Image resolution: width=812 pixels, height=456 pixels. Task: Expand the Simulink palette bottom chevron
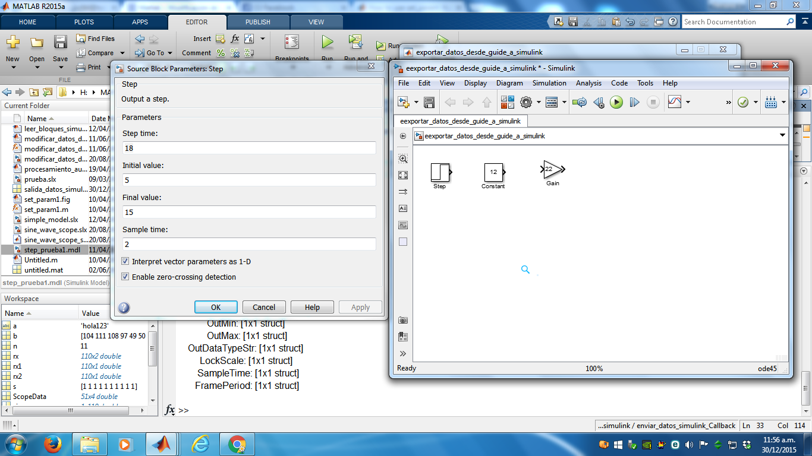(x=403, y=353)
